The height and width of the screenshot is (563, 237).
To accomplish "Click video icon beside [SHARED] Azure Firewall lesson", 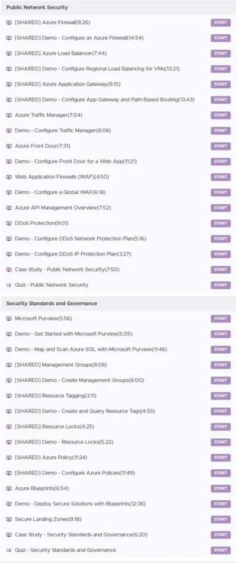I will point(9,23).
